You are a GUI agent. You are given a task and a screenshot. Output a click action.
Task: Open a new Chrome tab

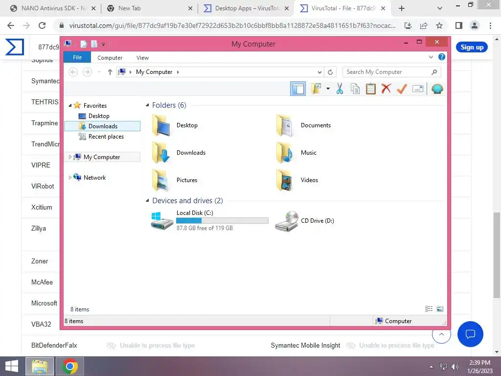(x=402, y=9)
